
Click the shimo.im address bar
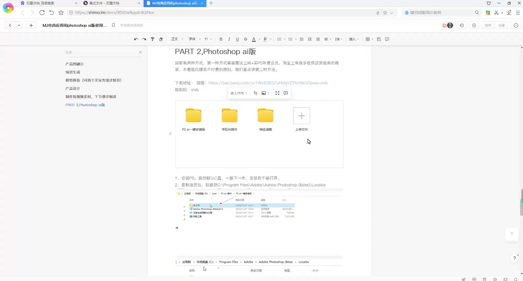click(222, 12)
